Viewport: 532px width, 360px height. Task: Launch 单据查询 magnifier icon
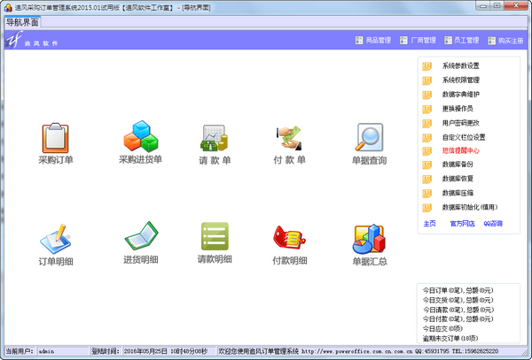pyautogui.click(x=369, y=138)
